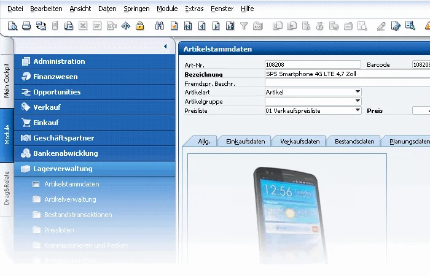Click the document with database stack icon

coord(334,26)
